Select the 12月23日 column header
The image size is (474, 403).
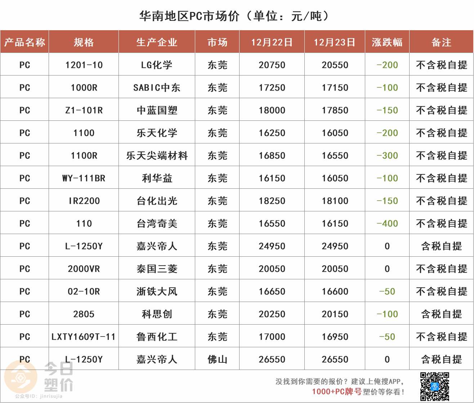(x=335, y=42)
